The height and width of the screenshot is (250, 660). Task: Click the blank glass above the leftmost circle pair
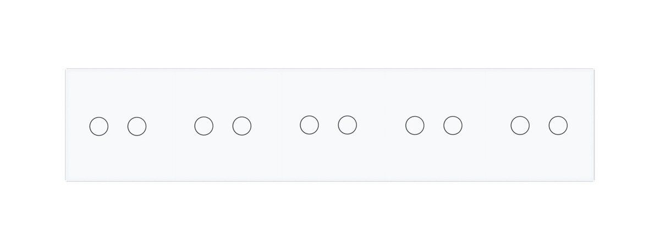(118, 93)
